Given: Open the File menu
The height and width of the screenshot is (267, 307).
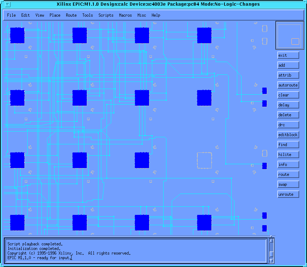Looking at the screenshot, I should pos(11,15).
